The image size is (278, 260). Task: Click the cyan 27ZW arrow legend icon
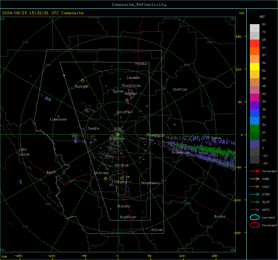(255, 194)
